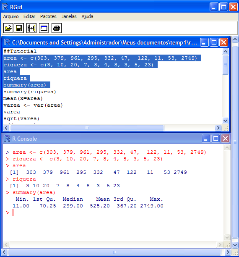Open the Janelas menu
239x257 pixels.
[69, 16]
